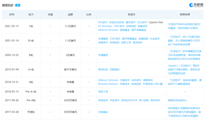
Task: Click the 融资历史 section title
Action: (x=8, y=5)
